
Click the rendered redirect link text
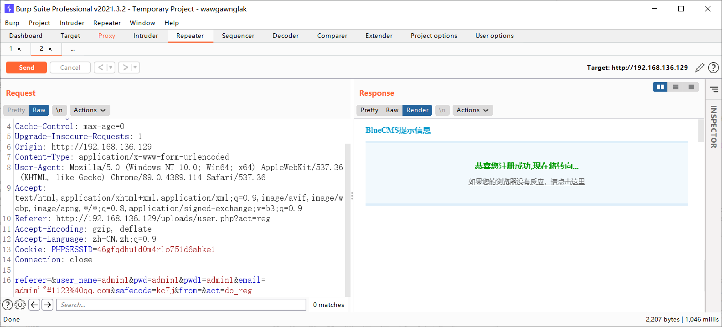coord(526,182)
